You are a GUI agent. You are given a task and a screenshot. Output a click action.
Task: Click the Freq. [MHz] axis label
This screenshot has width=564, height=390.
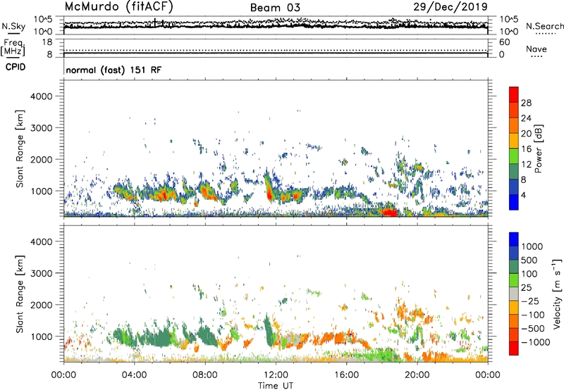pyautogui.click(x=13, y=47)
